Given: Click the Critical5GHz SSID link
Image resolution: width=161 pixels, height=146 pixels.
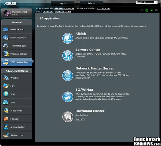Looking at the screenshot, I should pyautogui.click(x=63, y=12).
